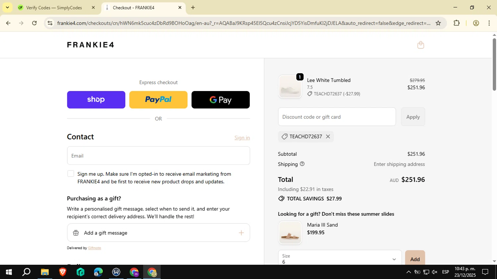Open Windows taskbar search

tap(27, 272)
